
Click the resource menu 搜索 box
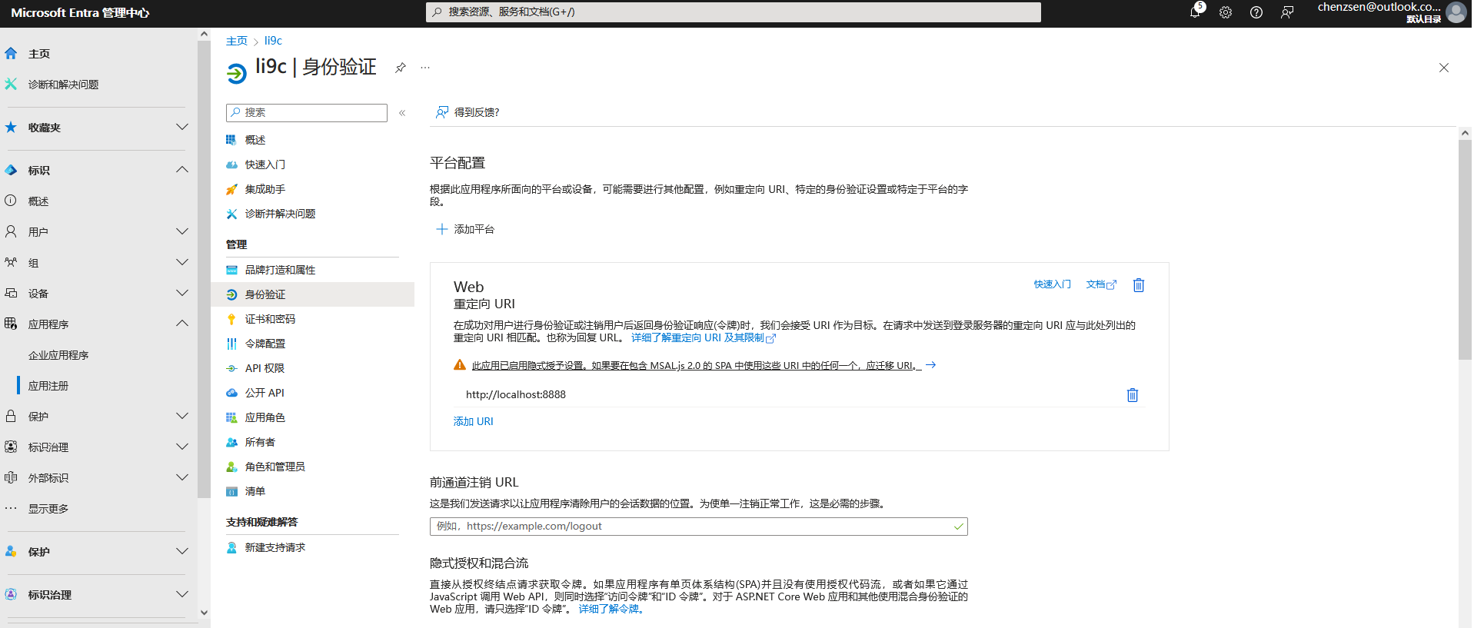click(307, 112)
